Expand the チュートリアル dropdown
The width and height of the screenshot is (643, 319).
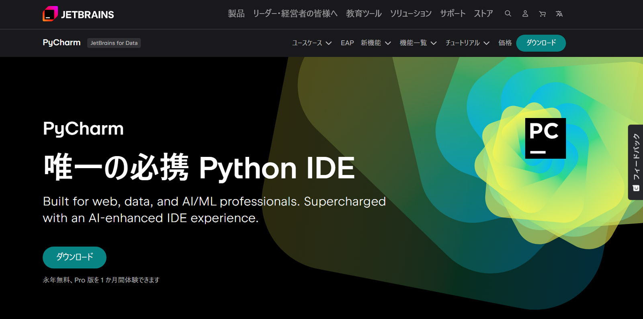point(467,43)
